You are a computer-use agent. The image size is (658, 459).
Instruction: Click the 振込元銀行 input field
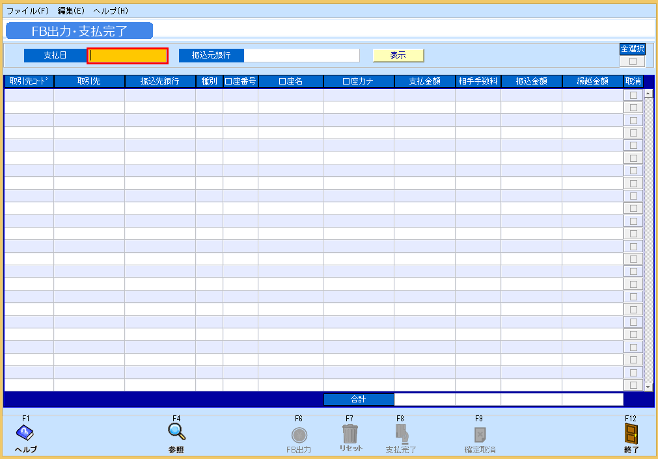(x=303, y=55)
